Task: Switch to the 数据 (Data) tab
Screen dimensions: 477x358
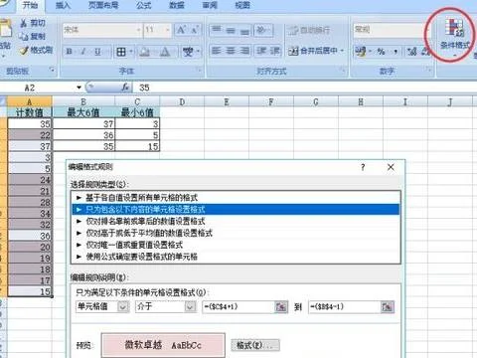Action: tap(177, 6)
